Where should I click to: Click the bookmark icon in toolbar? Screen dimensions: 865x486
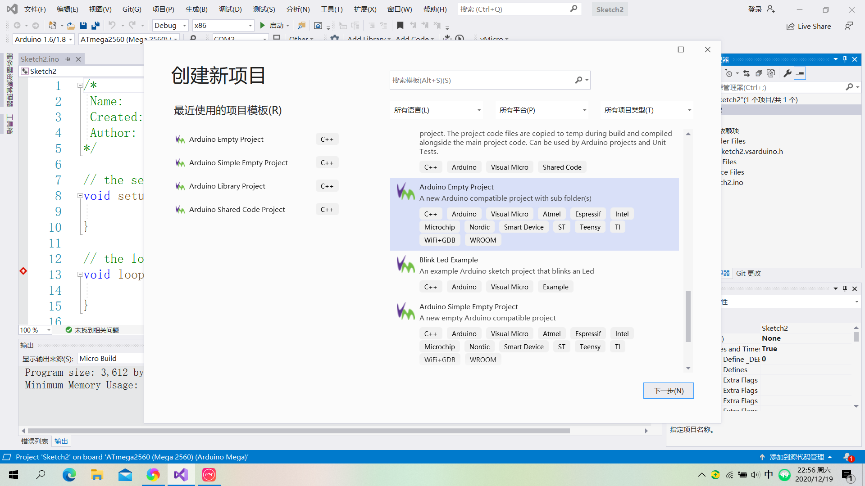(400, 26)
